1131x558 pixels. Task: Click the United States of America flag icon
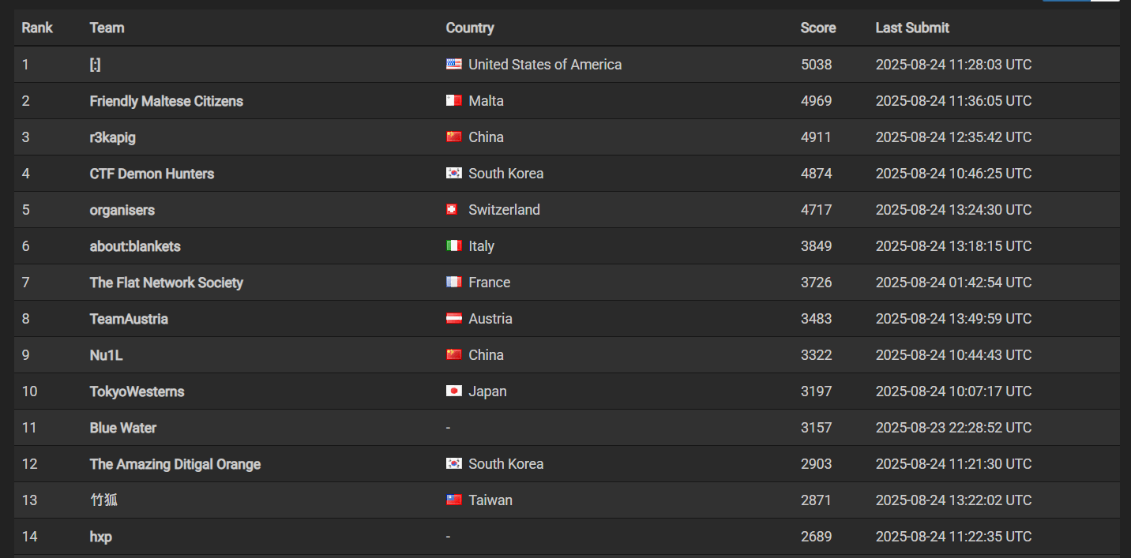(453, 65)
